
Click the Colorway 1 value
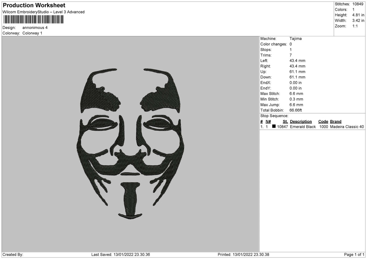click(x=32, y=33)
